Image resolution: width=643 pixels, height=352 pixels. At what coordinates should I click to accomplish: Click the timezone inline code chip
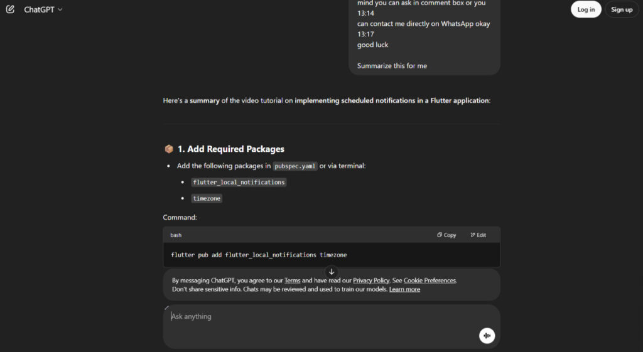coord(207,198)
